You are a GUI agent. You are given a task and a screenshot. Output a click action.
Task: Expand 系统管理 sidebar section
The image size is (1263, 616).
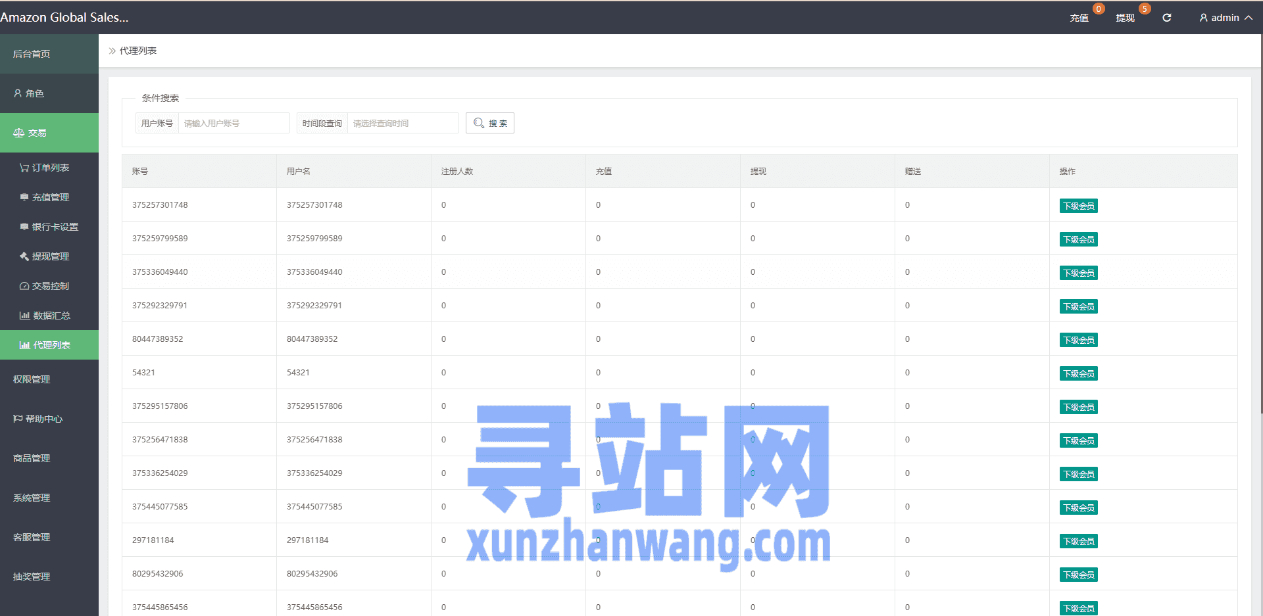pos(49,498)
